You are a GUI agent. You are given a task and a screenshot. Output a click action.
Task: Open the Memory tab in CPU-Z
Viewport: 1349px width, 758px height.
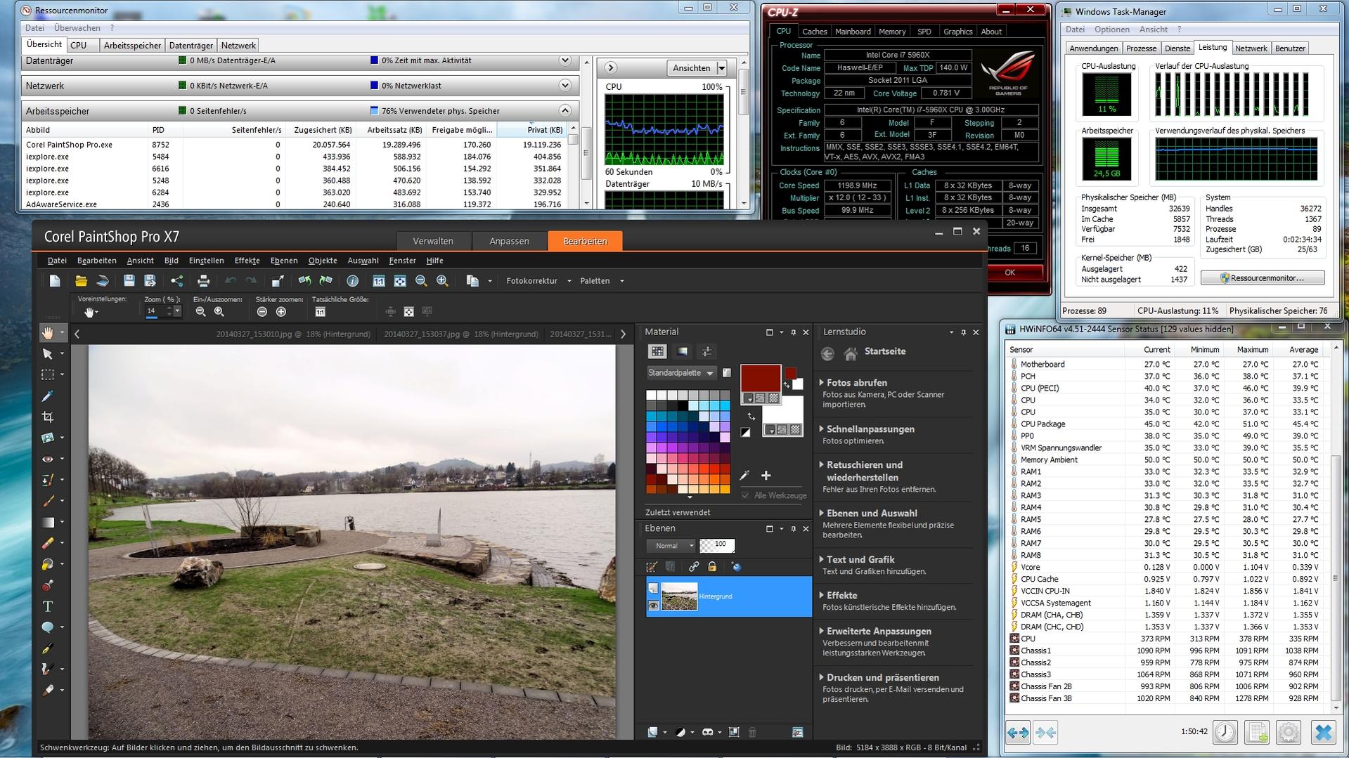892,32
